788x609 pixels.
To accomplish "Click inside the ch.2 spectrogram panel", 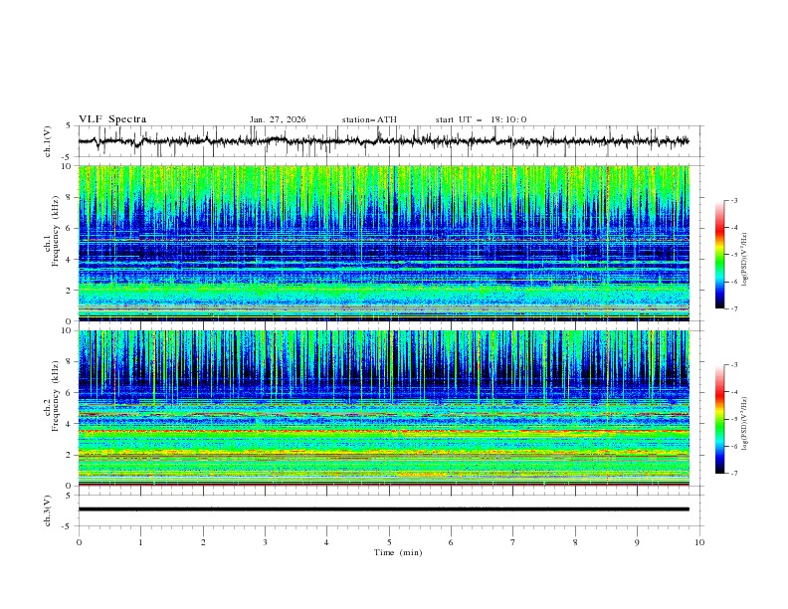I will (x=383, y=408).
